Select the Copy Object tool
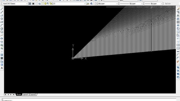The width and height of the screenshot is (180, 101). click(x=178, y=12)
